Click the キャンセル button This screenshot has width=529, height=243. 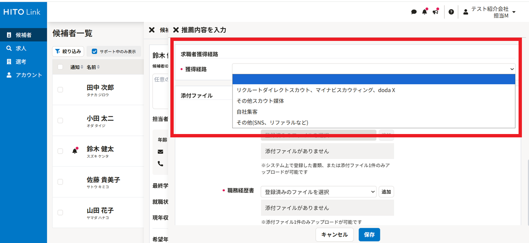click(334, 235)
